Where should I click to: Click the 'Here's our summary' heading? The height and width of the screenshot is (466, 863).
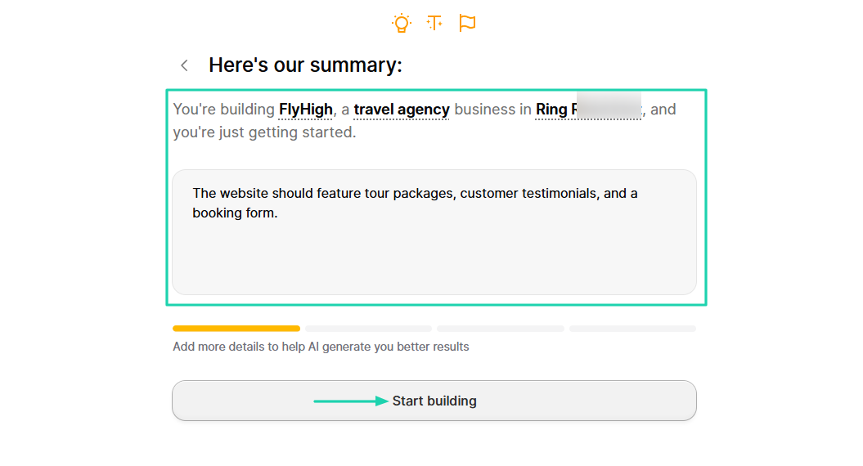click(305, 65)
